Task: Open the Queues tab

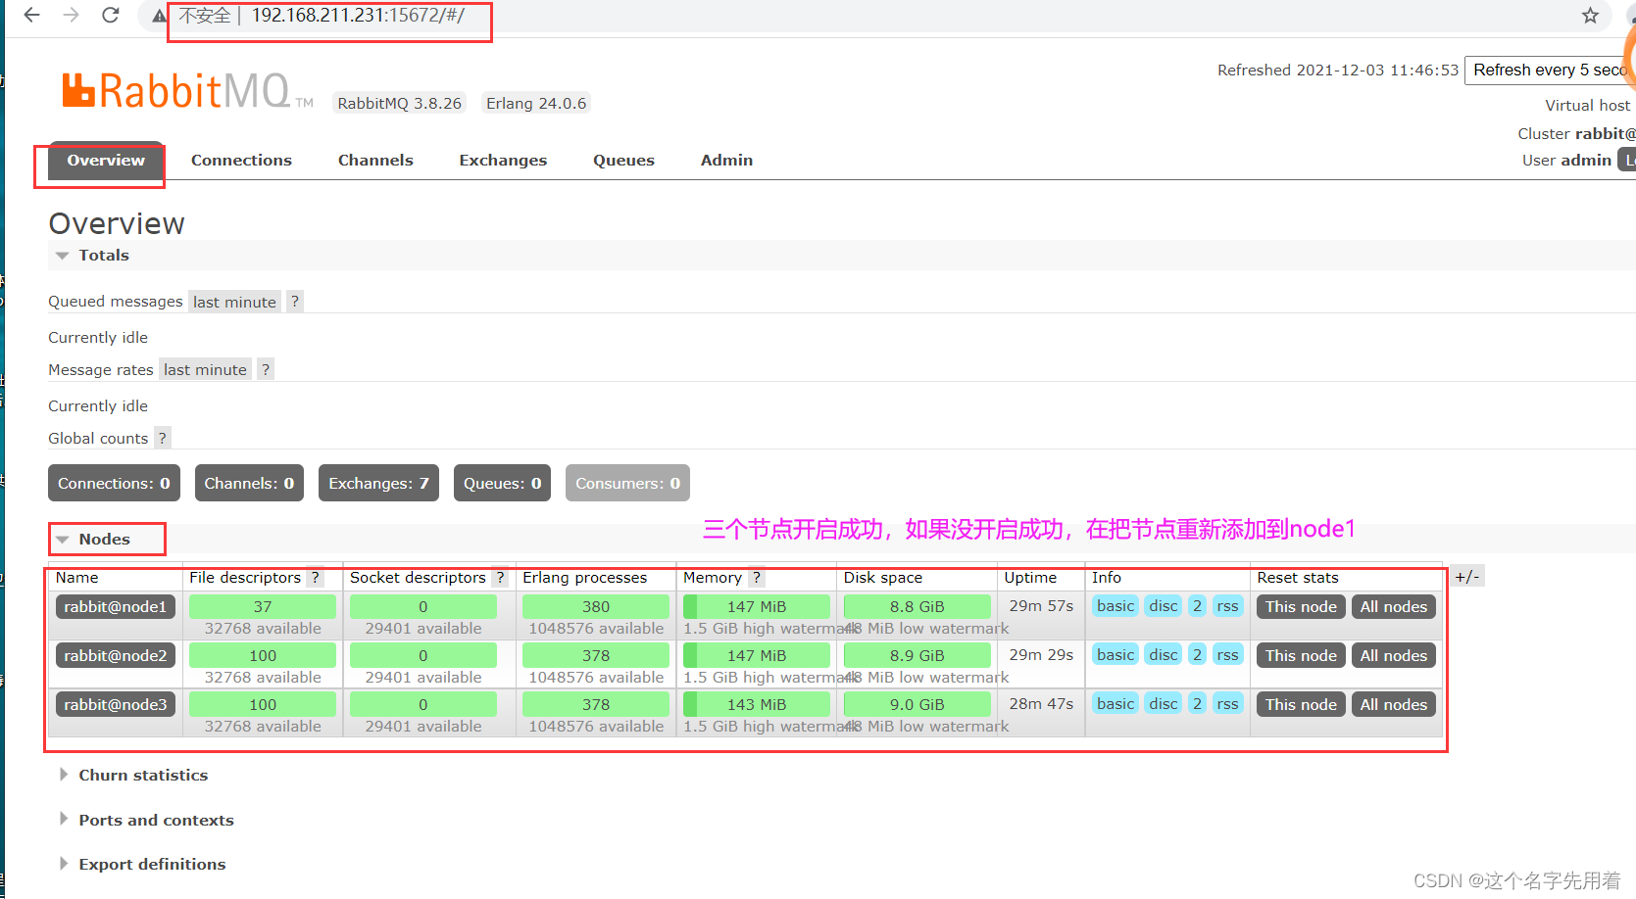Action: (x=623, y=161)
